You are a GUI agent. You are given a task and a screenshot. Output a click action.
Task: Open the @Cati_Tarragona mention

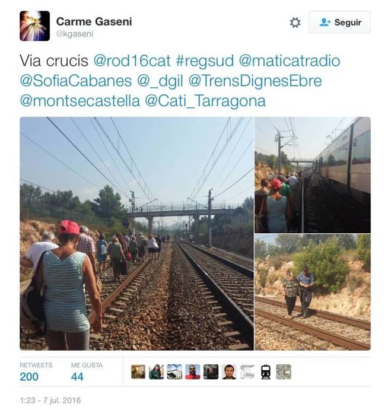(x=205, y=101)
